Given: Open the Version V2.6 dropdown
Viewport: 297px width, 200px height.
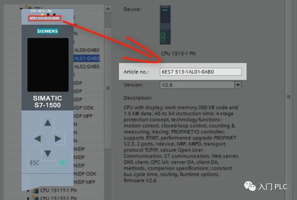Looking at the screenshot, I should coord(201,85).
